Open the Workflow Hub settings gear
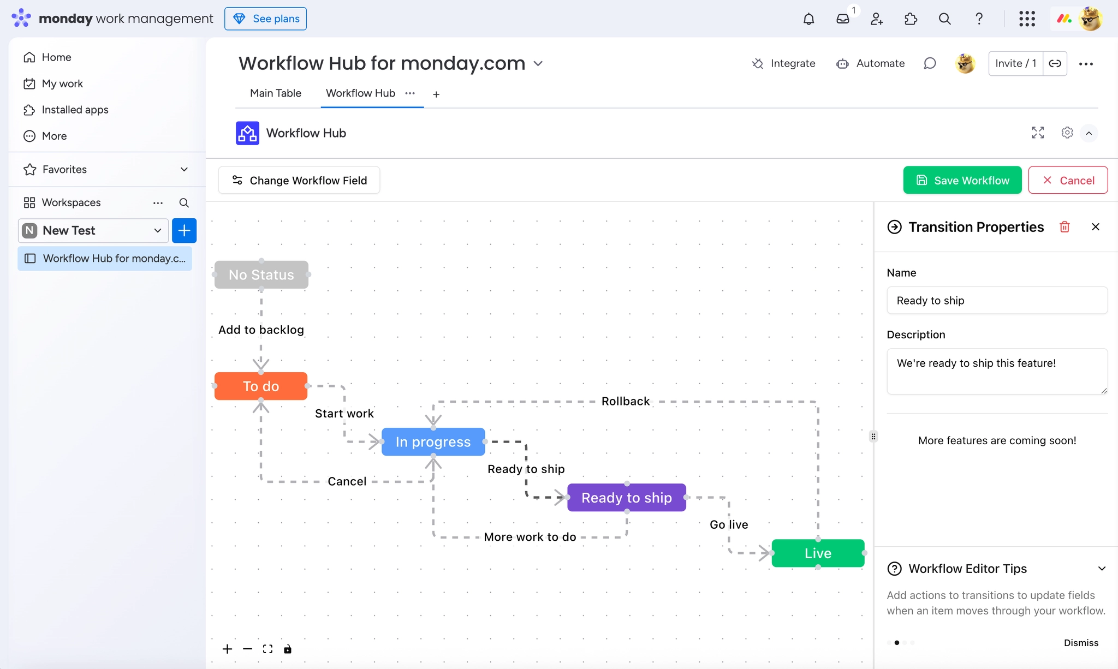1118x669 pixels. [x=1066, y=133]
